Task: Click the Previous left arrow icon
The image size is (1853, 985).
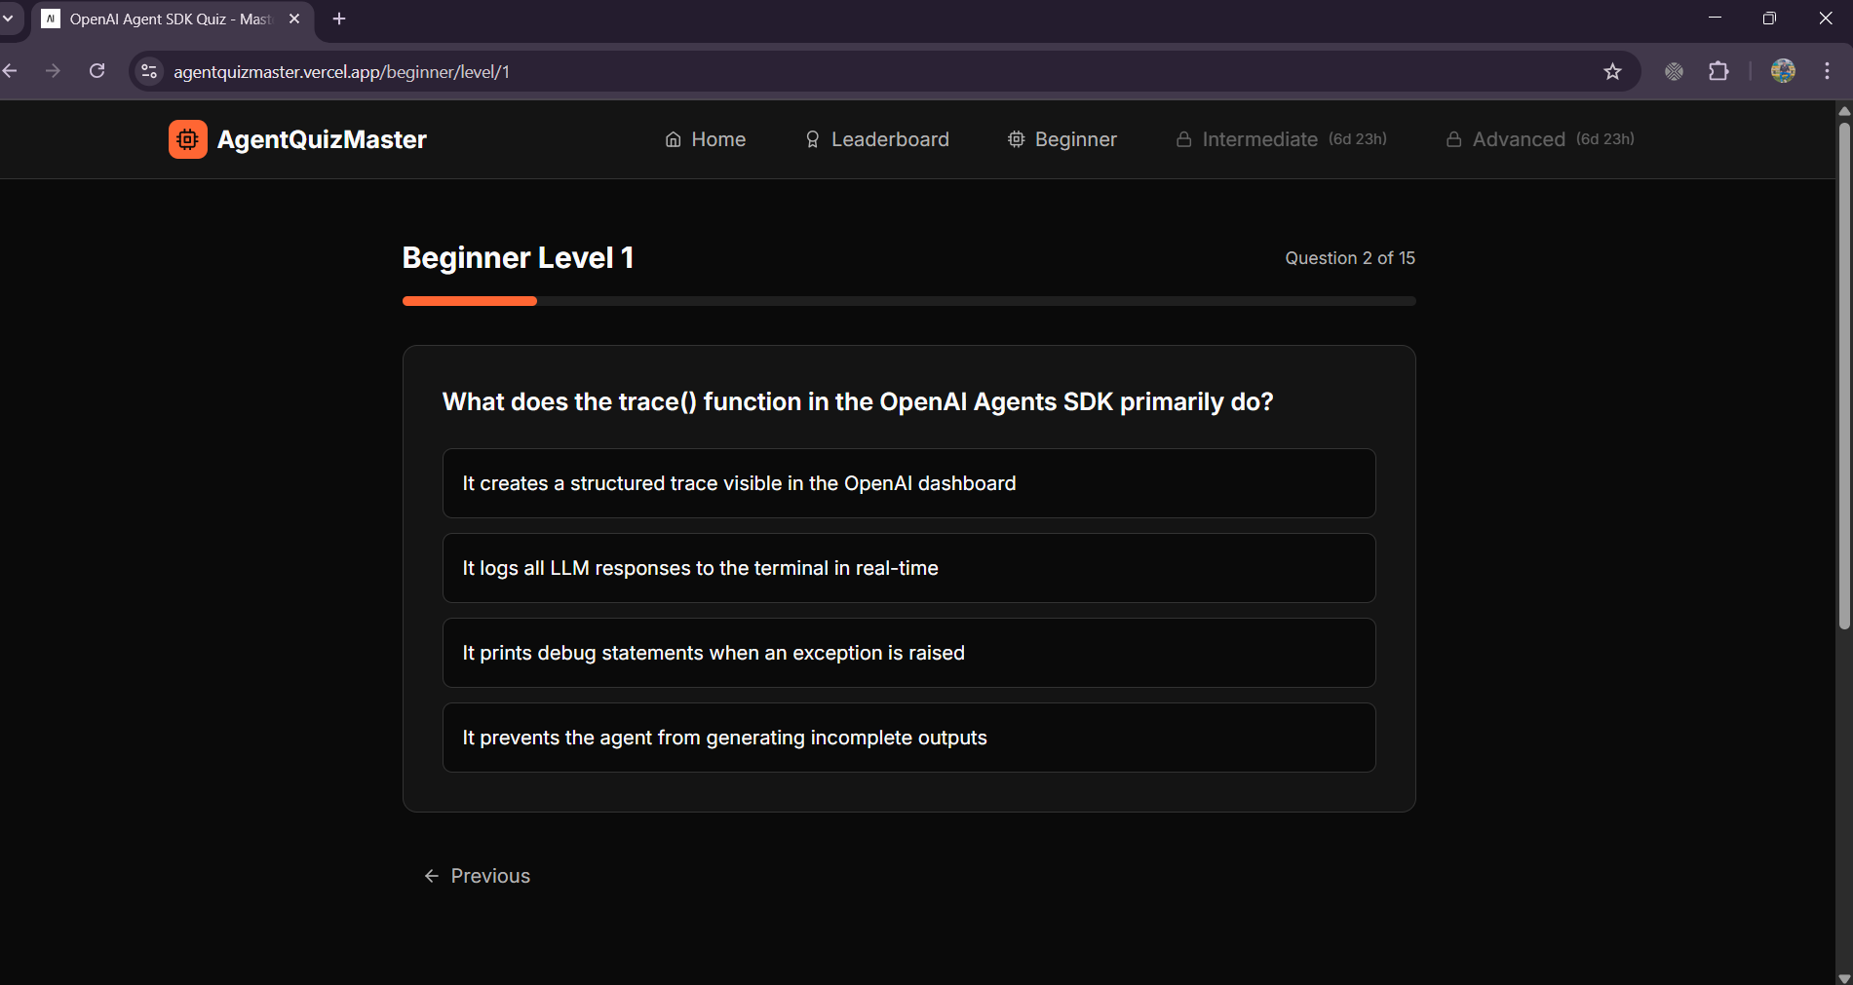Action: [x=432, y=876]
